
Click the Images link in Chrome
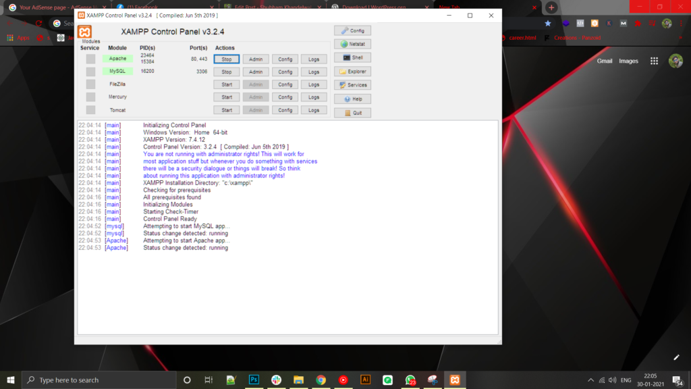tap(628, 61)
